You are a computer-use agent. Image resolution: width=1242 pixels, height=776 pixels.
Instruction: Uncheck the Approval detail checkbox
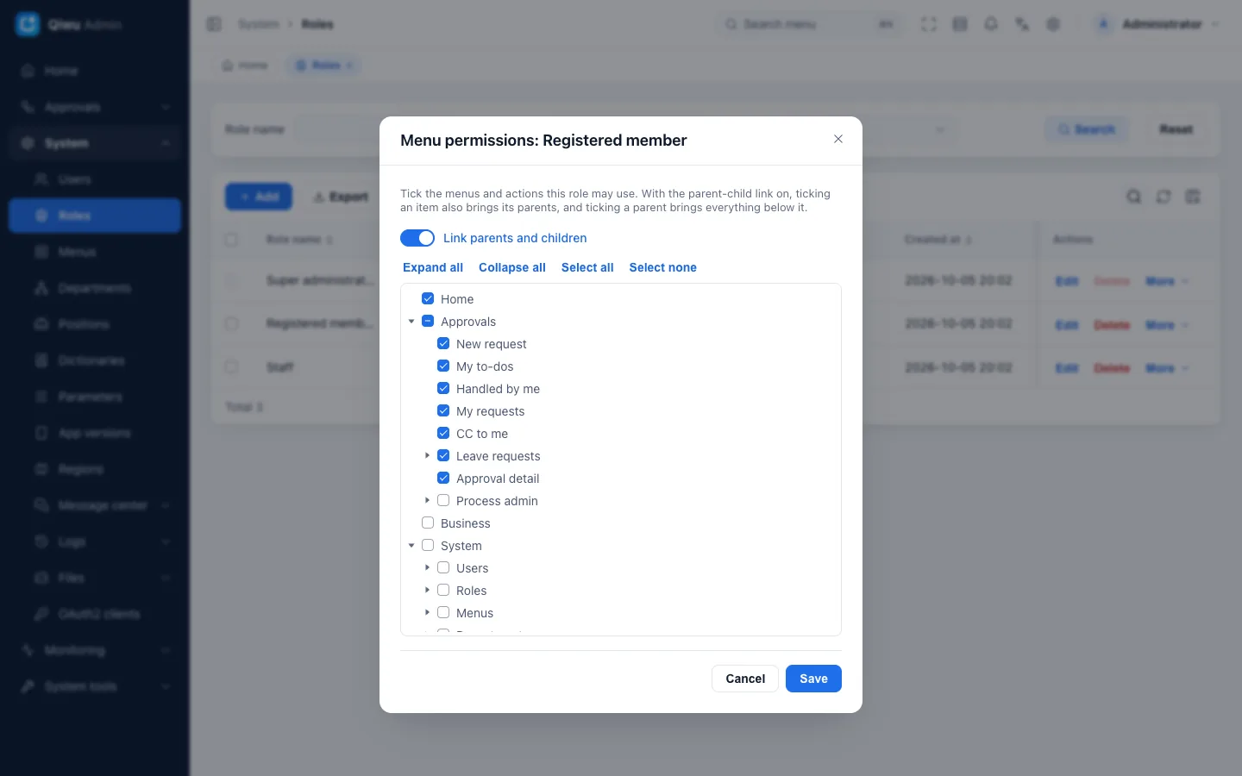tap(443, 478)
